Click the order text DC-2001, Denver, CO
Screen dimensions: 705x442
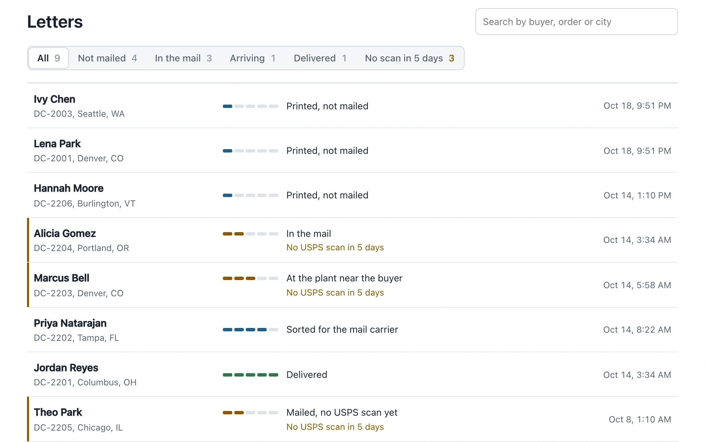(79, 158)
